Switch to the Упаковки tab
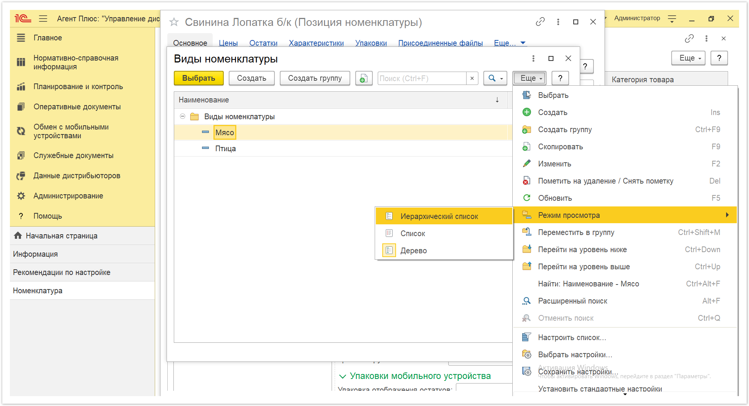The width and height of the screenshot is (749, 406). 371,43
